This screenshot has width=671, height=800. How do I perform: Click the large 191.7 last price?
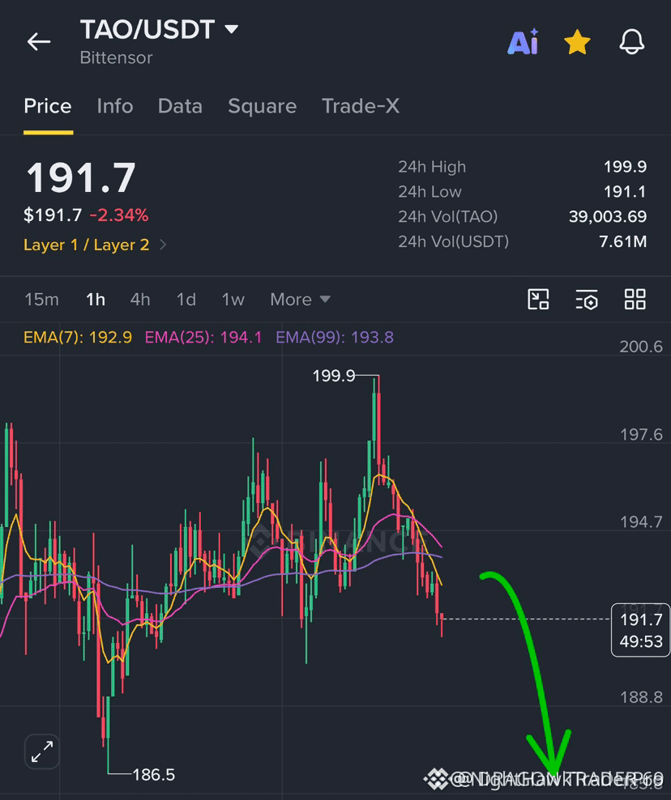point(81,177)
